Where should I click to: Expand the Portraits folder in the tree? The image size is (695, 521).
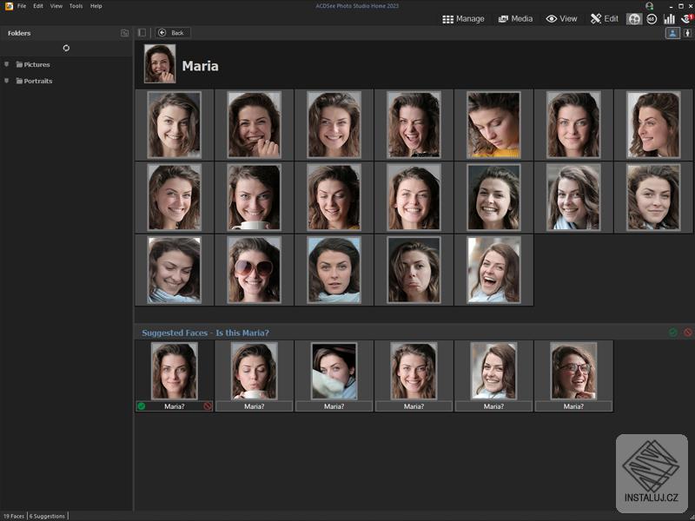pyautogui.click(x=8, y=81)
